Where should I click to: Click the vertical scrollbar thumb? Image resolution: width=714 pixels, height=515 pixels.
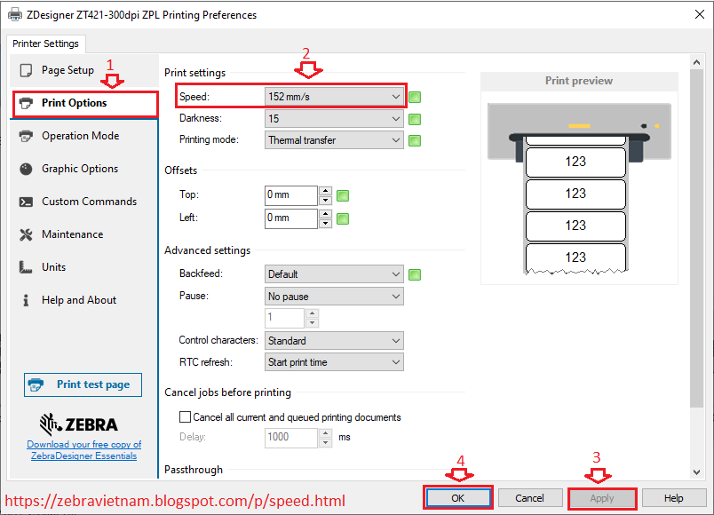click(697, 238)
